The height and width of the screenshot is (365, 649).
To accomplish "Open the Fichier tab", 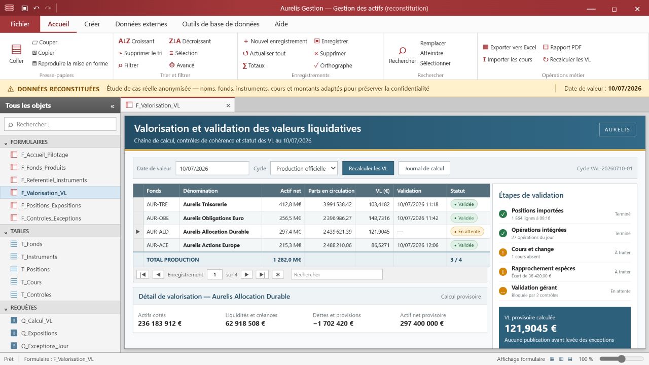I will point(20,24).
